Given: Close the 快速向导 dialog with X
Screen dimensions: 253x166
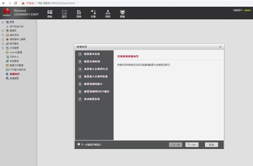Looking at the screenshot, I should [220, 47].
